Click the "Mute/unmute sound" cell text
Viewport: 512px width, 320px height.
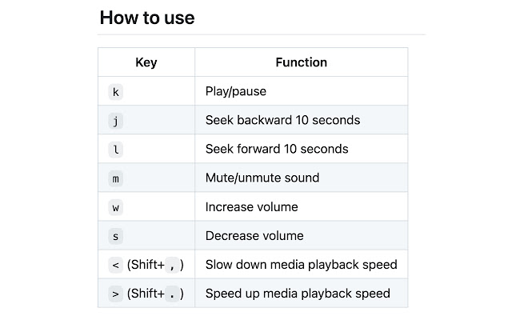(262, 178)
